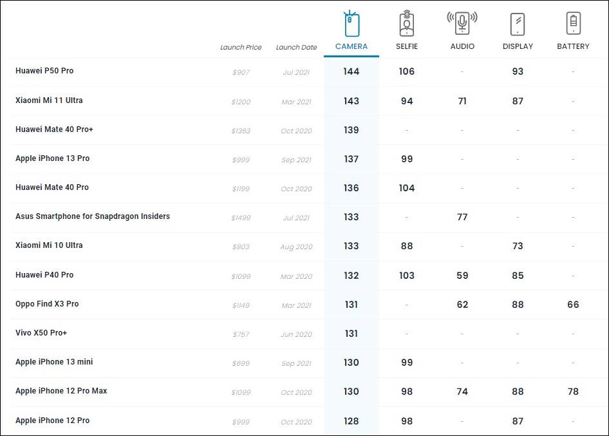Image resolution: width=609 pixels, height=436 pixels.
Task: Click the Aug 2020 launch date
Action: click(296, 247)
